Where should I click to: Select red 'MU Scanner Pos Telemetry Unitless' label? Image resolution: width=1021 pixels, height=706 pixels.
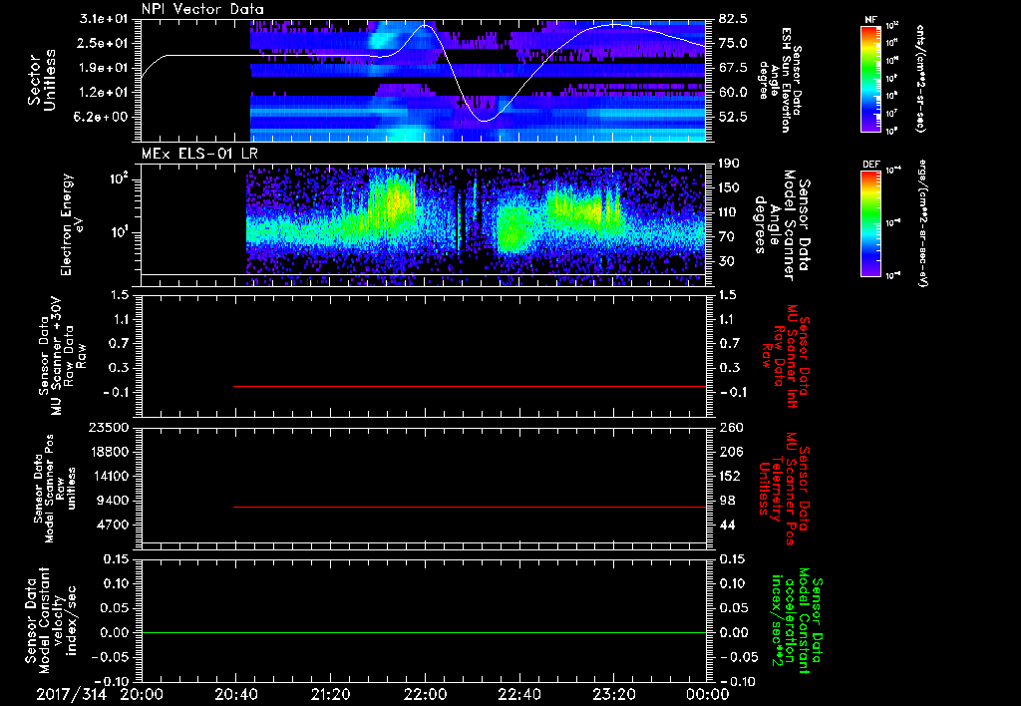784,489
